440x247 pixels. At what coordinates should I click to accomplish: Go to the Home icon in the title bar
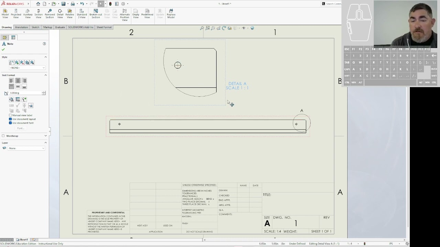point(38,4)
